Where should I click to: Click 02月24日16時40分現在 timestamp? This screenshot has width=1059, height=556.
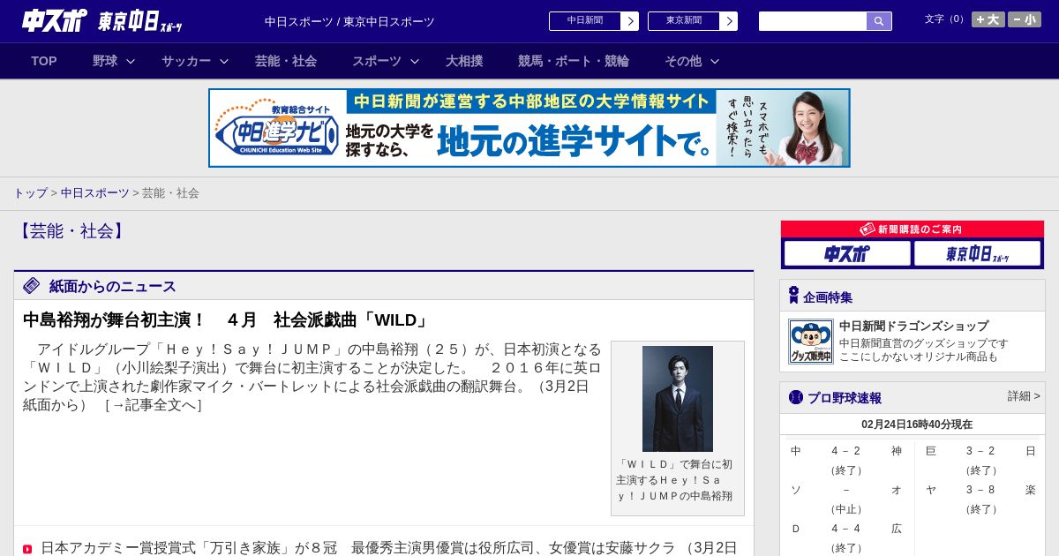tap(917, 425)
